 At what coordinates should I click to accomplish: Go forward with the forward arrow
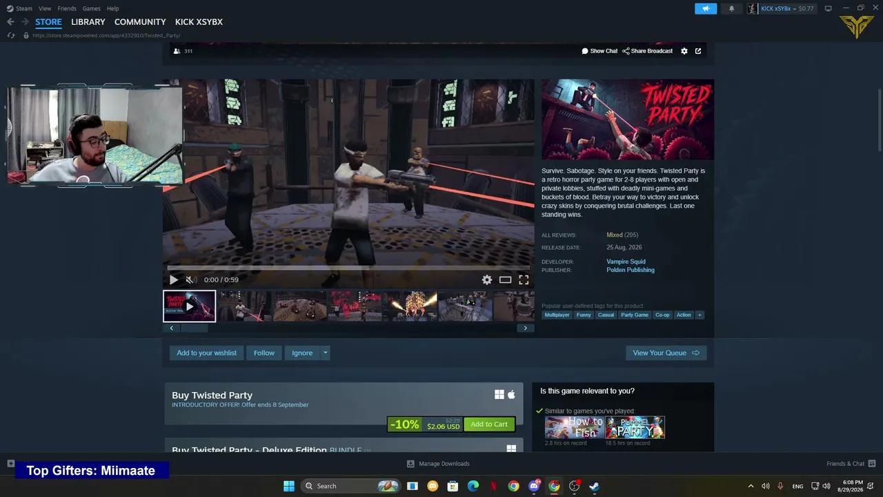click(x=25, y=22)
